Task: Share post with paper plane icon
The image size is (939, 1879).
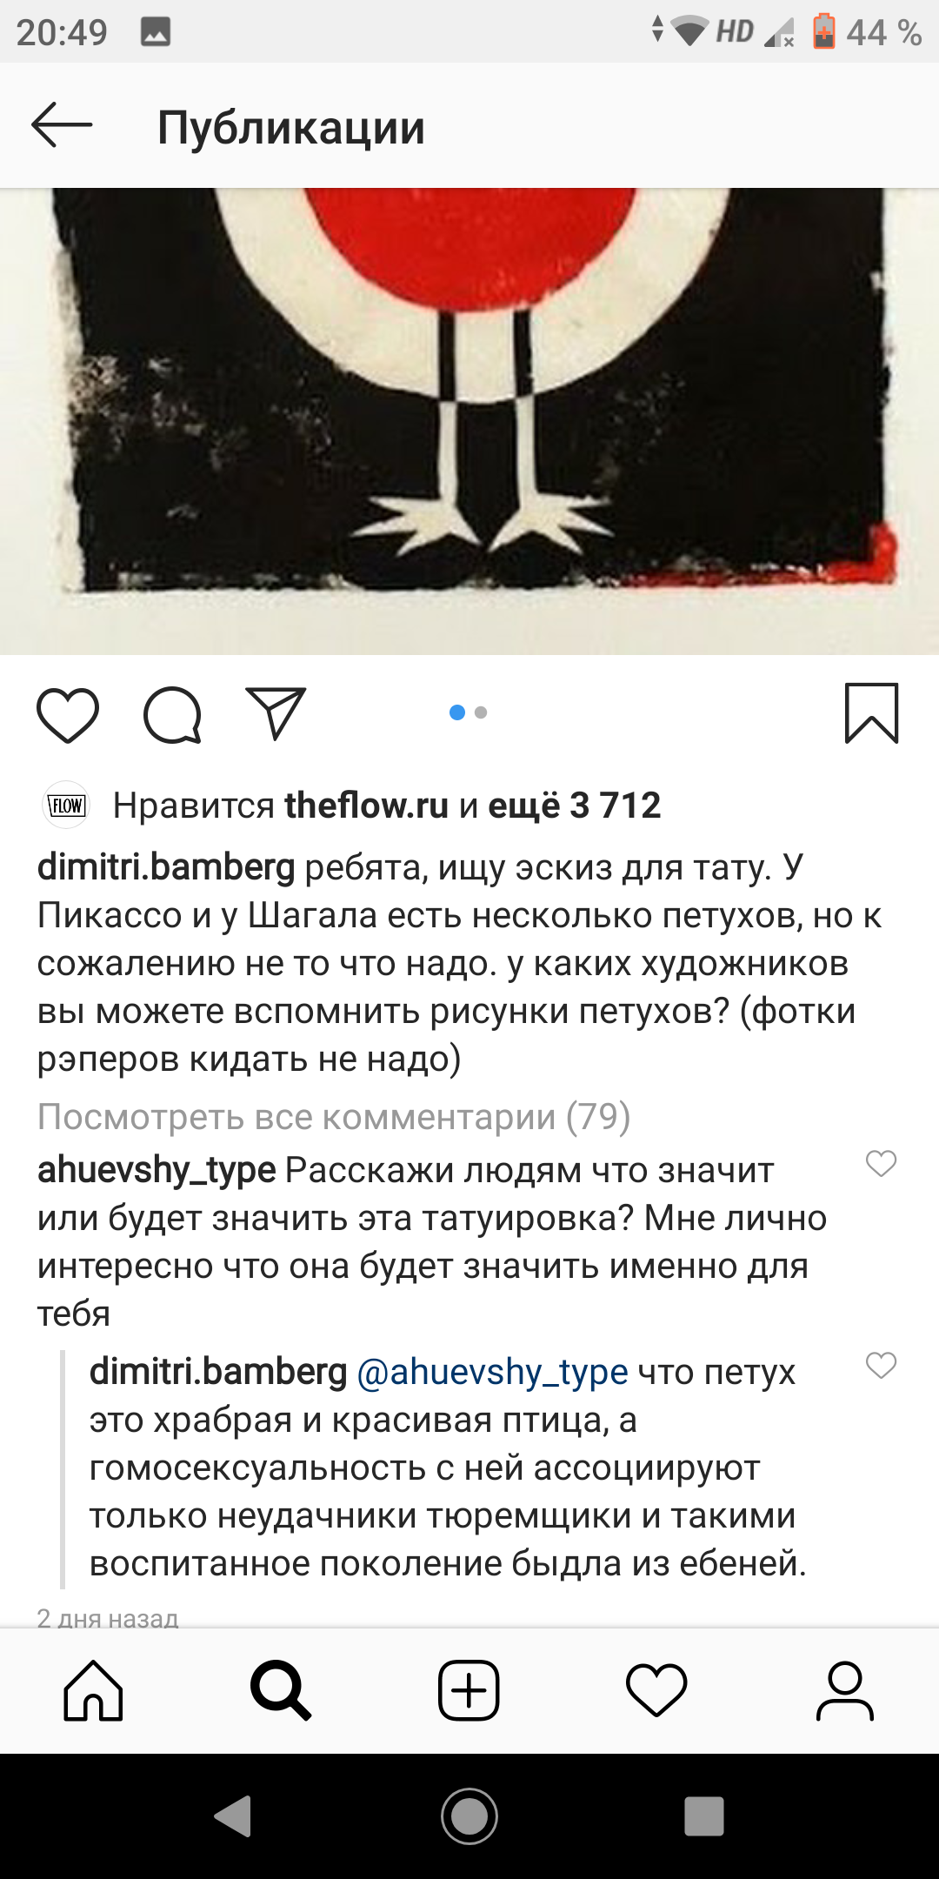Action: click(276, 713)
